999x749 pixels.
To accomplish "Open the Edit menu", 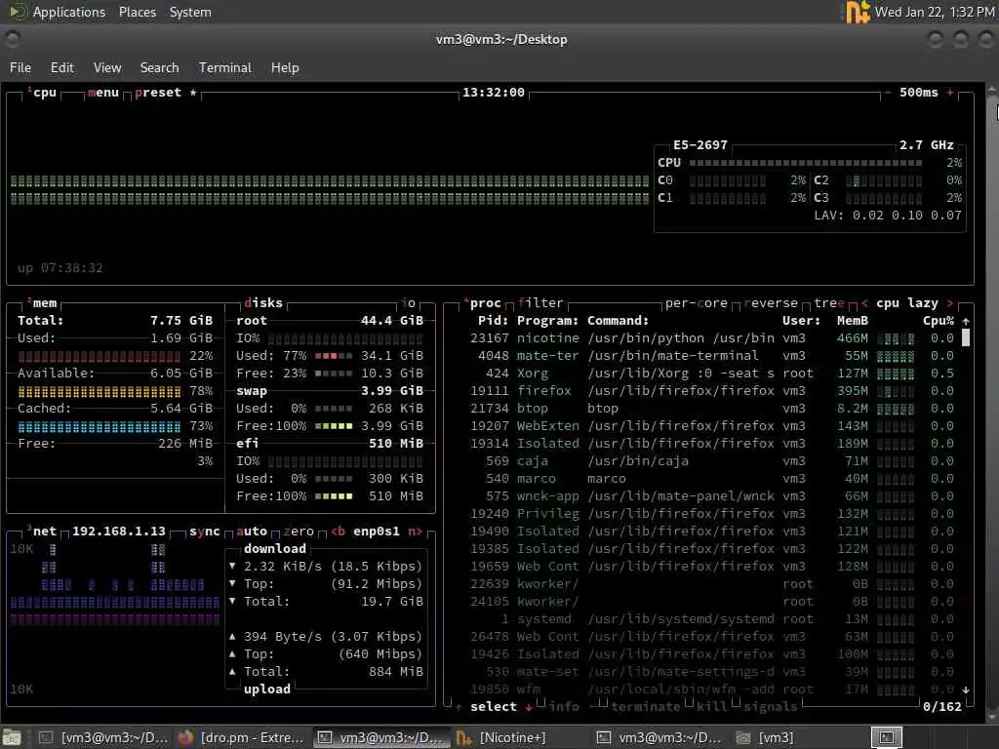I will [61, 67].
